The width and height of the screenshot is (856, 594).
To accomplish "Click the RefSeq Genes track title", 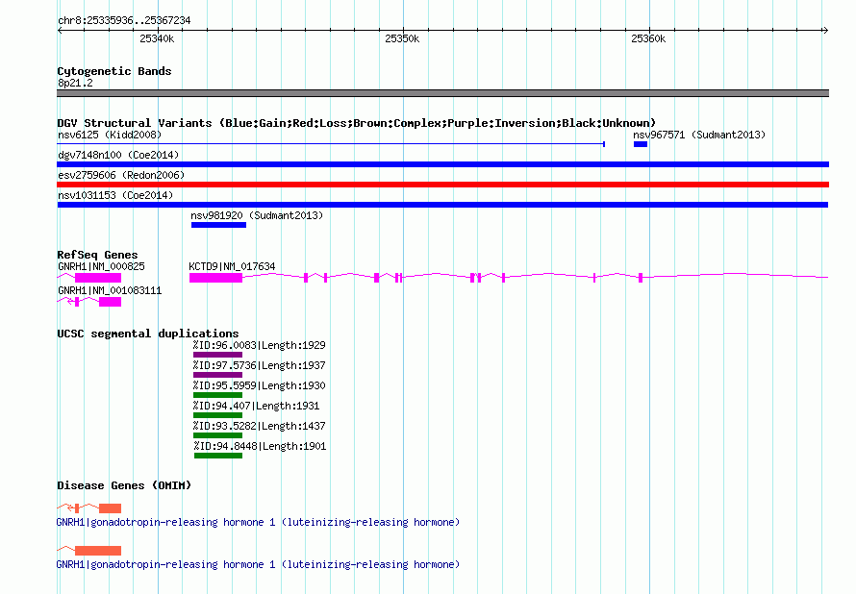I will tap(97, 255).
